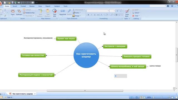This screenshot has width=178, height=100.
Task: Open Task Info panel
Action: tap(55, 13)
